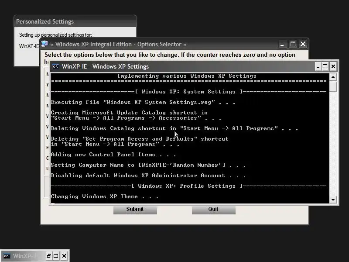Open the cmd icon menu of WinXP-IE Settings window
The image size is (349, 262).
[x=55, y=66]
